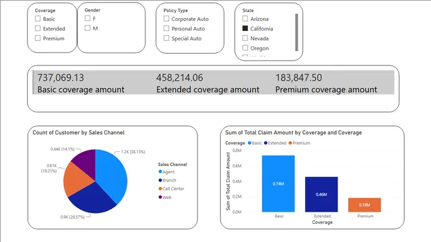Click the 458,214.06 Extended coverage amount value

click(x=180, y=78)
